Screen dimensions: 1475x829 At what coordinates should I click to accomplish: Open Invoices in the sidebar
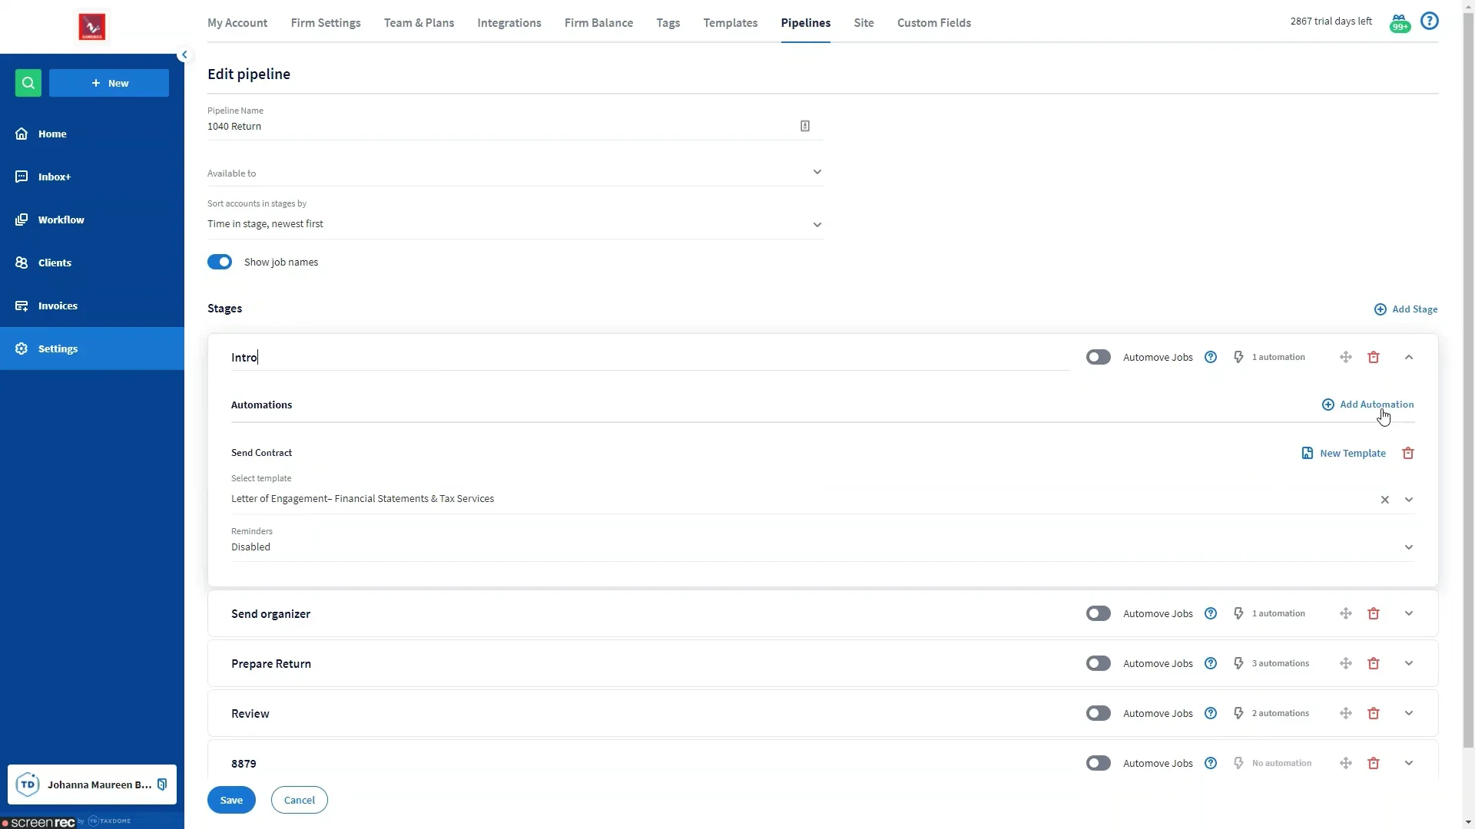click(x=92, y=306)
